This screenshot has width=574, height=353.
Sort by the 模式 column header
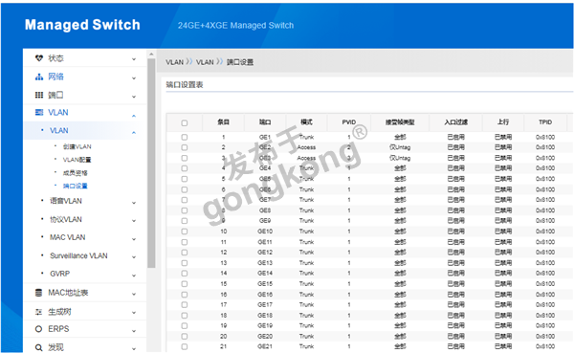tap(306, 122)
